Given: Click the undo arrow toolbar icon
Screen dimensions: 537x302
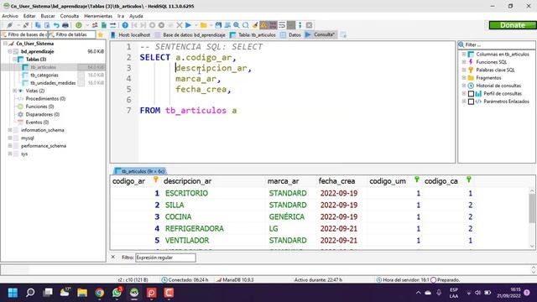Looking at the screenshot, I should [x=56, y=25].
